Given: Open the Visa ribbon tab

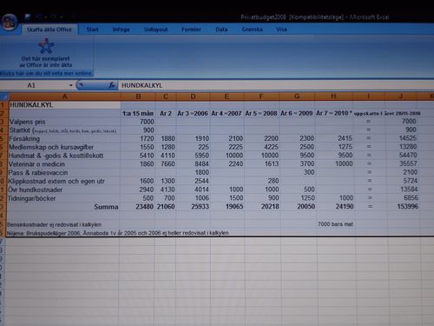Looking at the screenshot, I should tap(281, 30).
